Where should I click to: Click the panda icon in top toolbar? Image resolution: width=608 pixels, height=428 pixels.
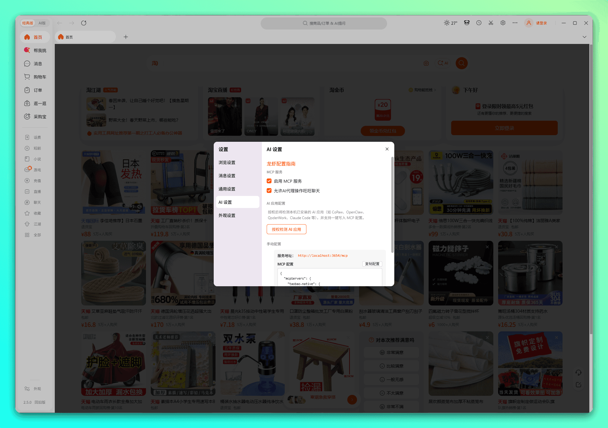[x=467, y=23]
